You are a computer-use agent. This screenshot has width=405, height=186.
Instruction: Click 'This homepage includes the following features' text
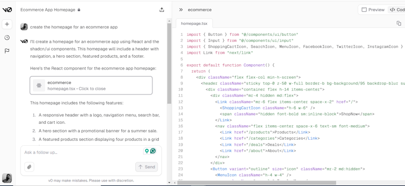pos(77,103)
